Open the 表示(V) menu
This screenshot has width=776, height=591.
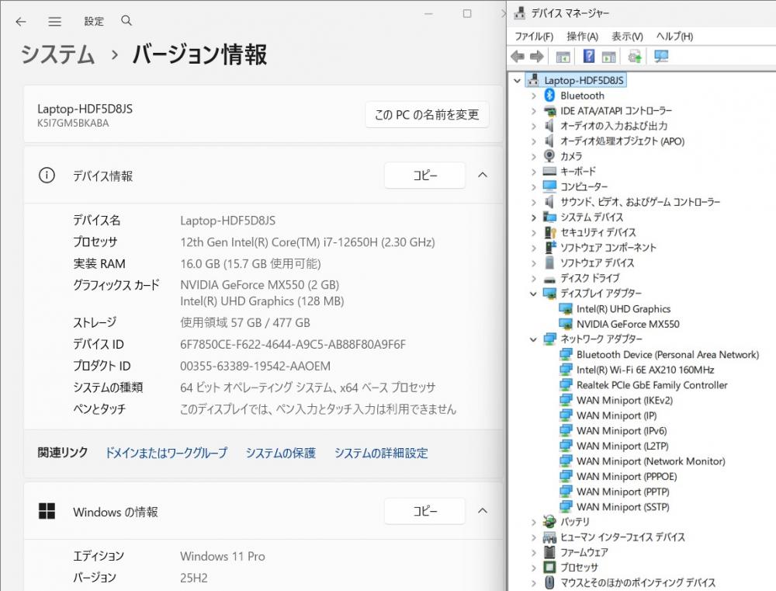point(627,37)
